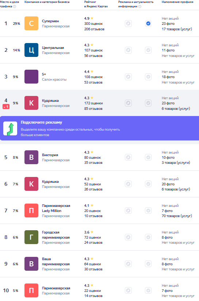Image resolution: width=199 pixels, height=301 pixels.
Task: Click the 17 товаров (услуг) text for Супермен
Action: click(x=177, y=29)
